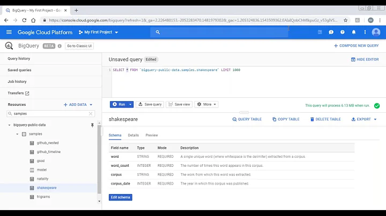This screenshot has height=216, width=386.
Task: Open the user account avatar
Action: tap(376, 32)
